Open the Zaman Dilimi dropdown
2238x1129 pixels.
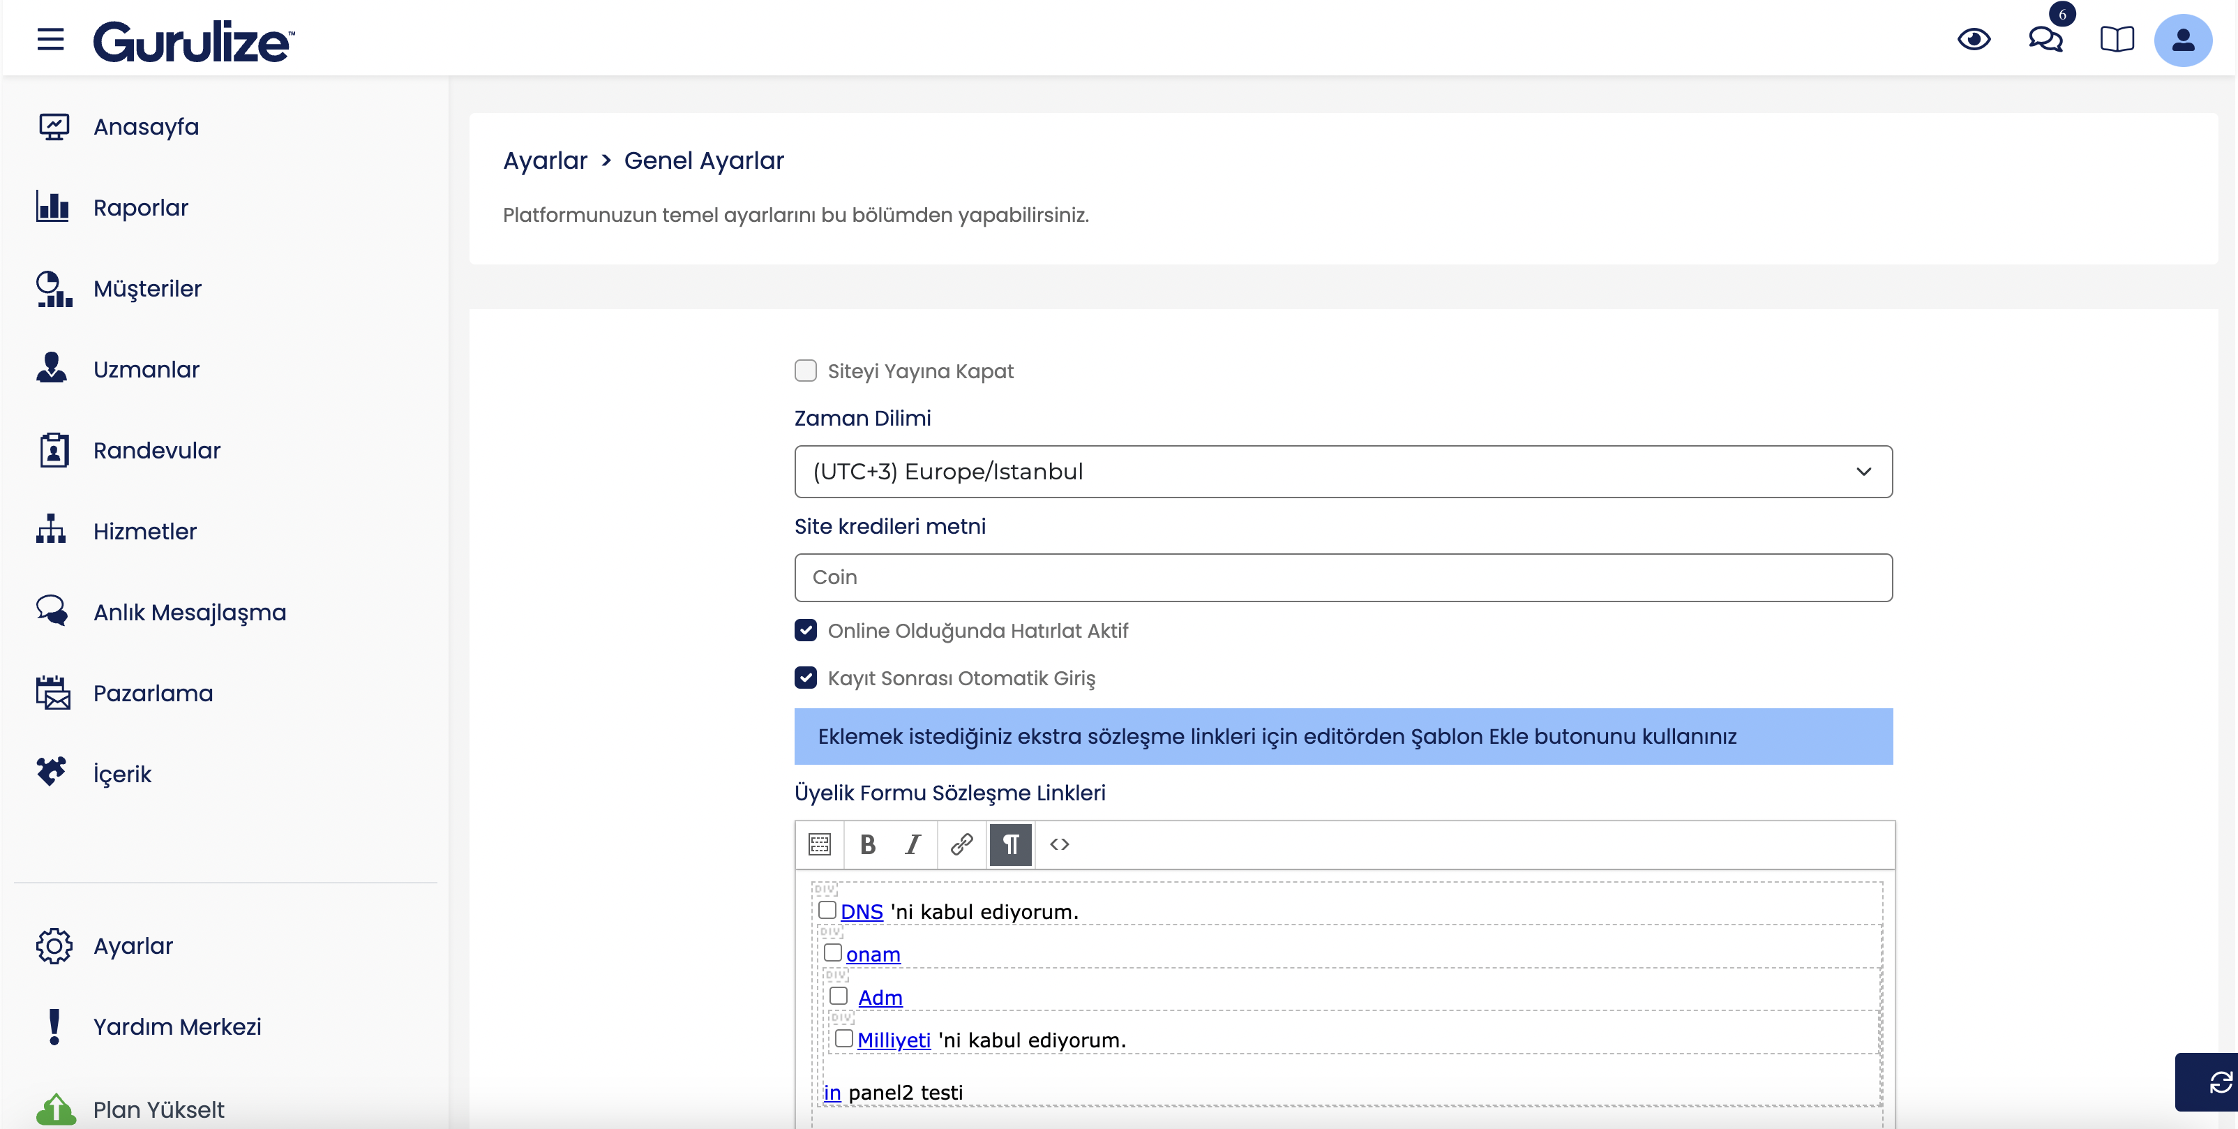(1342, 472)
